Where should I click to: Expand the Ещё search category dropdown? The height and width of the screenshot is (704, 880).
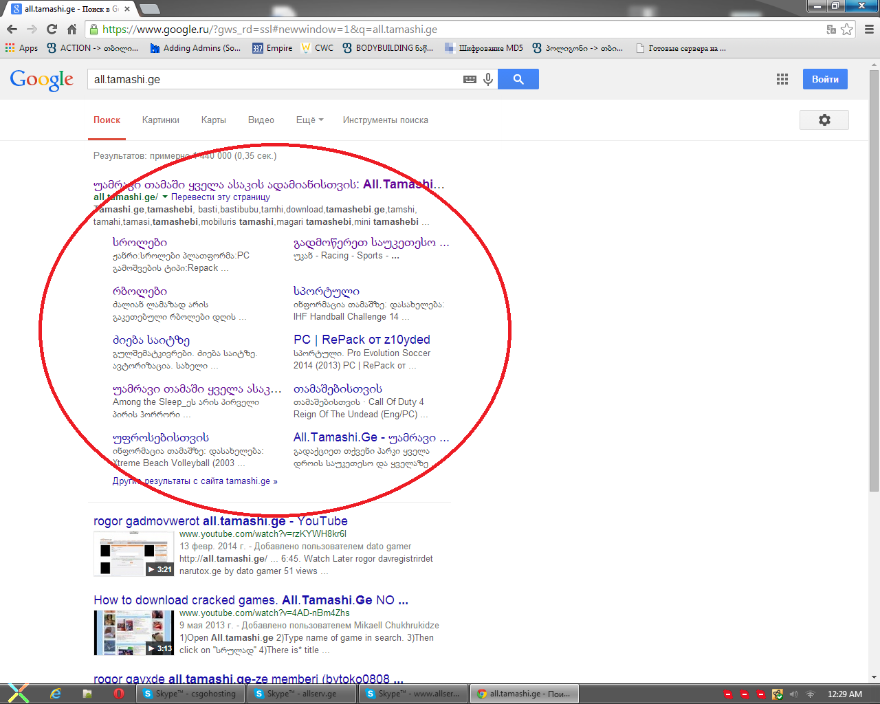tap(309, 120)
